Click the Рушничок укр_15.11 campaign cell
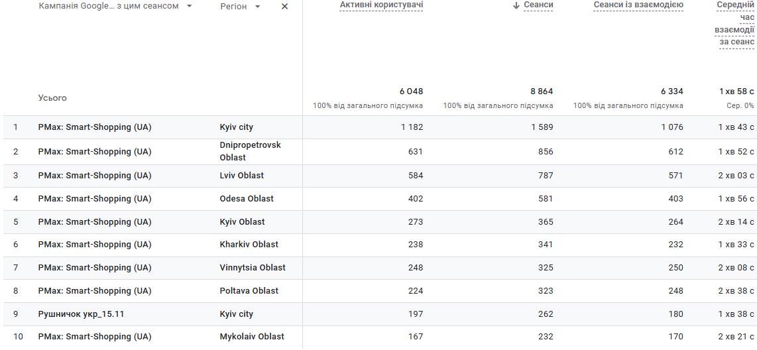 [81, 314]
